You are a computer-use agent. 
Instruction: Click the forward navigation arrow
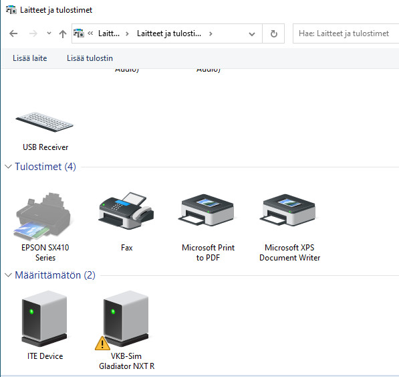tap(33, 33)
